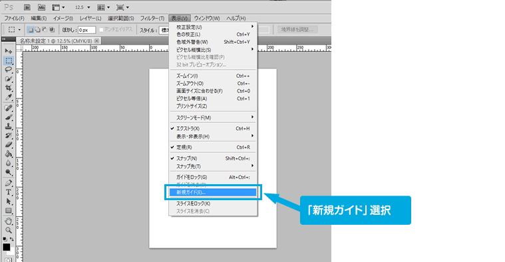Toggle スライスをロック(K) lock slices
The height and width of the screenshot is (262, 505).
coord(212,203)
